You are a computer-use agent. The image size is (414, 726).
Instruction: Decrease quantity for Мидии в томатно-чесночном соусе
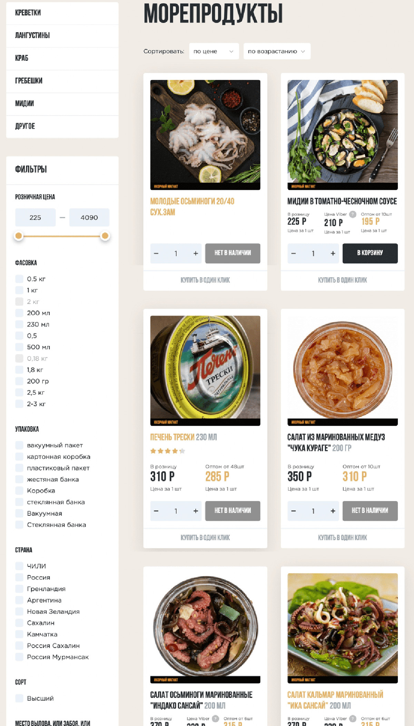click(294, 253)
